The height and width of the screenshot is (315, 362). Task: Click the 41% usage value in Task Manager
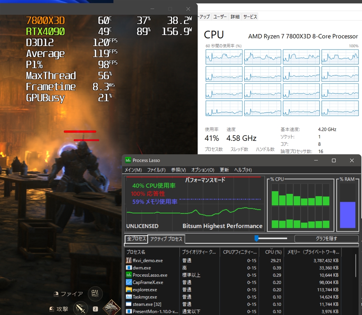click(x=212, y=138)
